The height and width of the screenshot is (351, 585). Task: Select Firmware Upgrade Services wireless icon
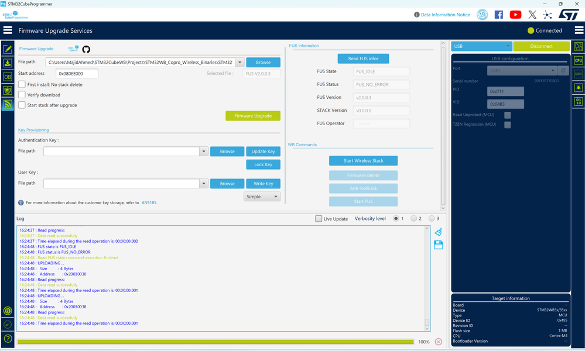8,104
